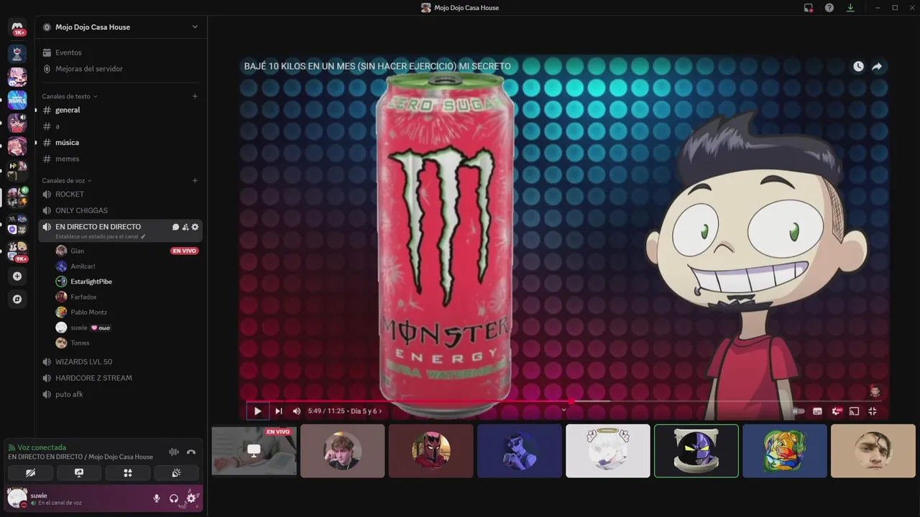Toggle camera on in voice panel
This screenshot has height=517, width=920.
30,472
